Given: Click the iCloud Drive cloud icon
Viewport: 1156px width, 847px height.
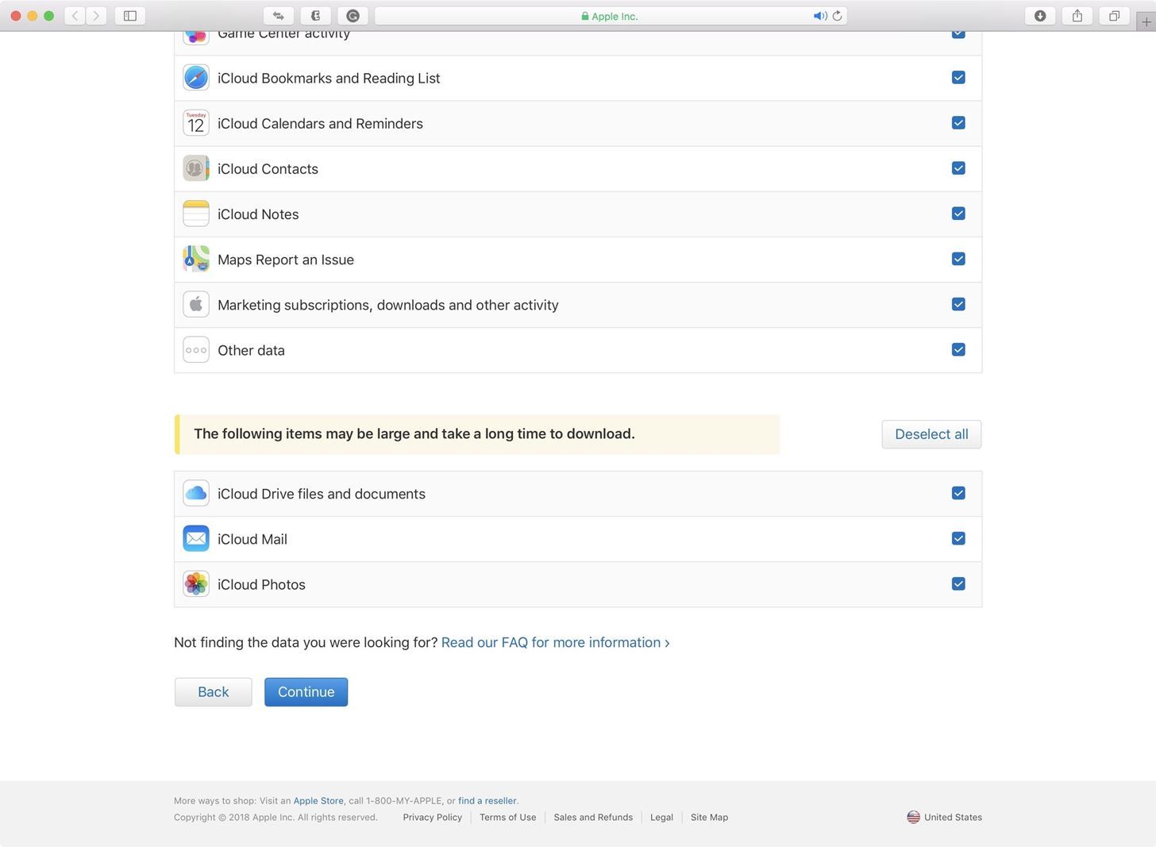Looking at the screenshot, I should (x=196, y=493).
